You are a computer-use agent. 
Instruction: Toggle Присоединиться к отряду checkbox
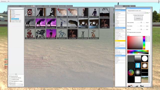click(x=10, y=81)
